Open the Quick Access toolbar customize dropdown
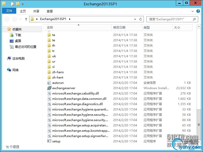 click(x=23, y=4)
